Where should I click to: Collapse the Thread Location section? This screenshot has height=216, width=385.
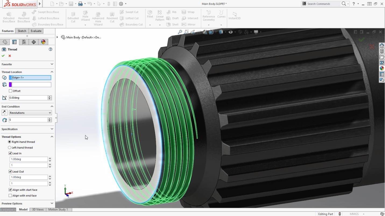[52, 72]
